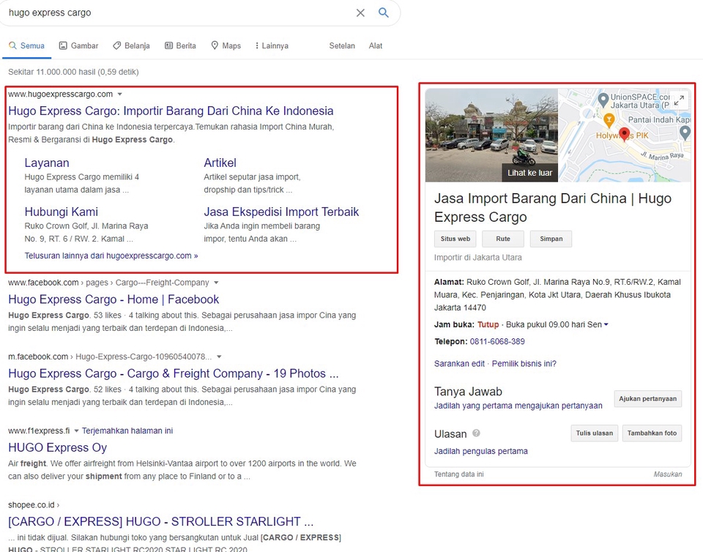Open the street view photo thumbnail
This screenshot has height=552, width=703.
pyautogui.click(x=491, y=135)
